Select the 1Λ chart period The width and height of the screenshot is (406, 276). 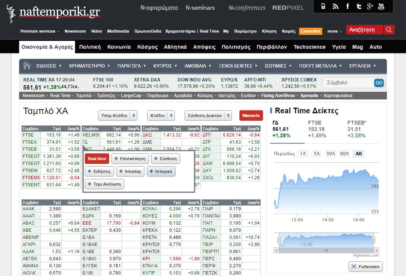pyautogui.click(x=303, y=154)
